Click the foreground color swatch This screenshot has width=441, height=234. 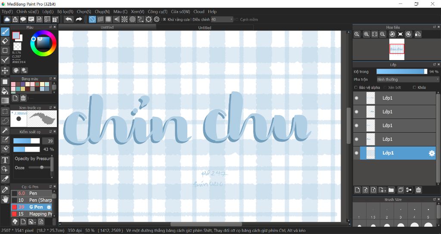(16, 35)
